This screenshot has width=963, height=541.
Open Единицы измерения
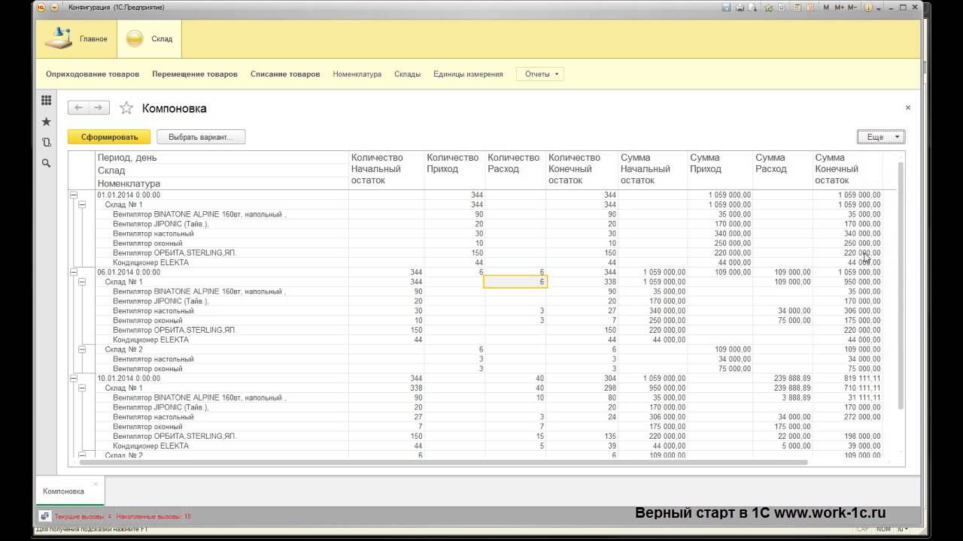pos(468,74)
